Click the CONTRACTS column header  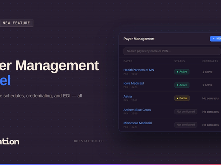(210, 61)
